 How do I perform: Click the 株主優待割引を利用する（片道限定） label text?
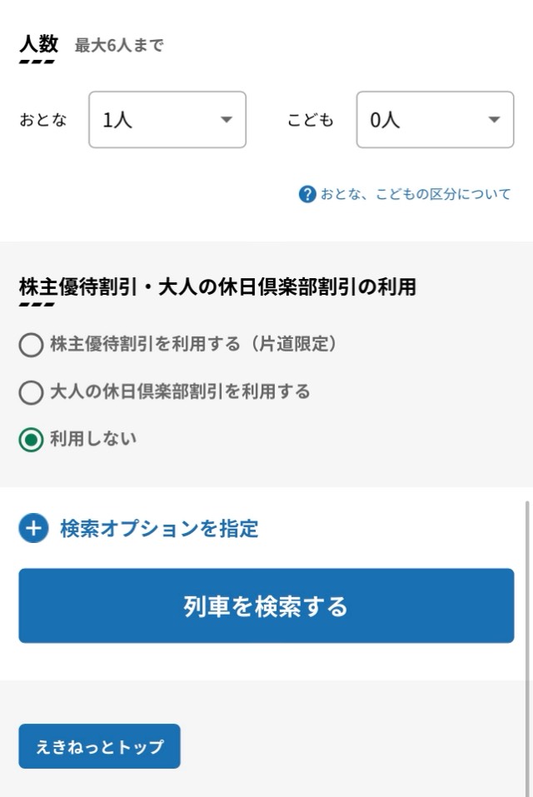193,344
